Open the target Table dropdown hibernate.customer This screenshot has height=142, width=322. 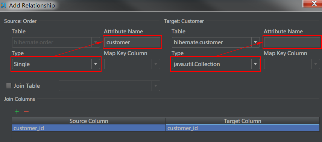coord(216,42)
